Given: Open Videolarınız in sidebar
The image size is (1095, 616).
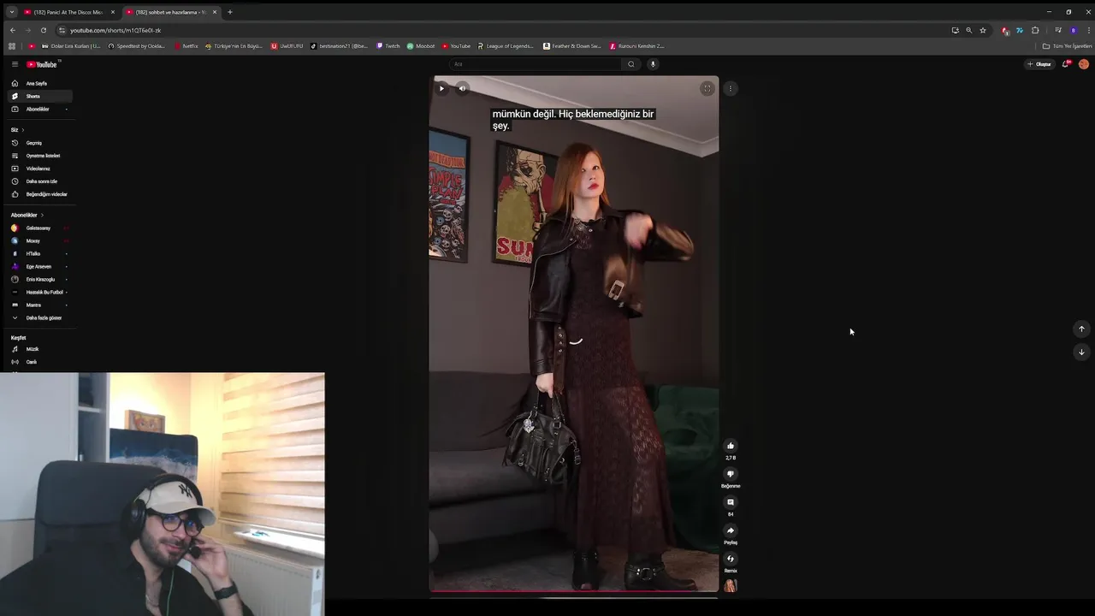Looking at the screenshot, I should (x=40, y=169).
